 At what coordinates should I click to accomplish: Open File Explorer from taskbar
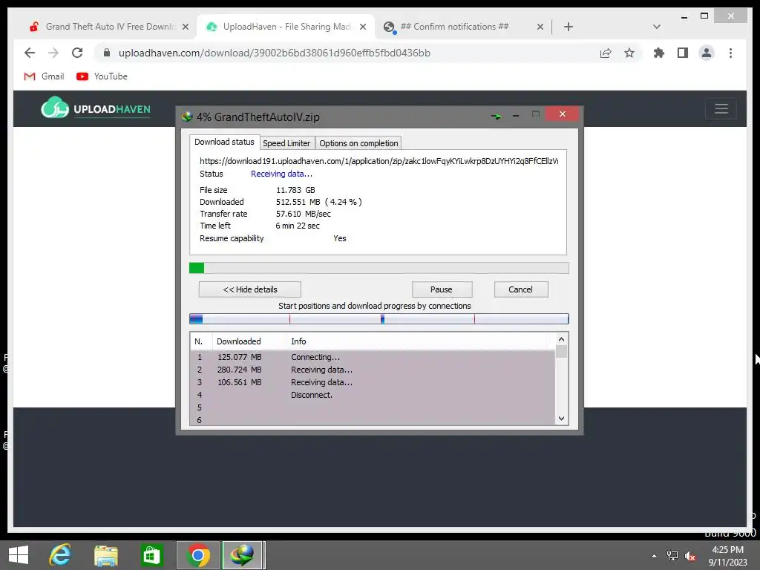point(105,555)
